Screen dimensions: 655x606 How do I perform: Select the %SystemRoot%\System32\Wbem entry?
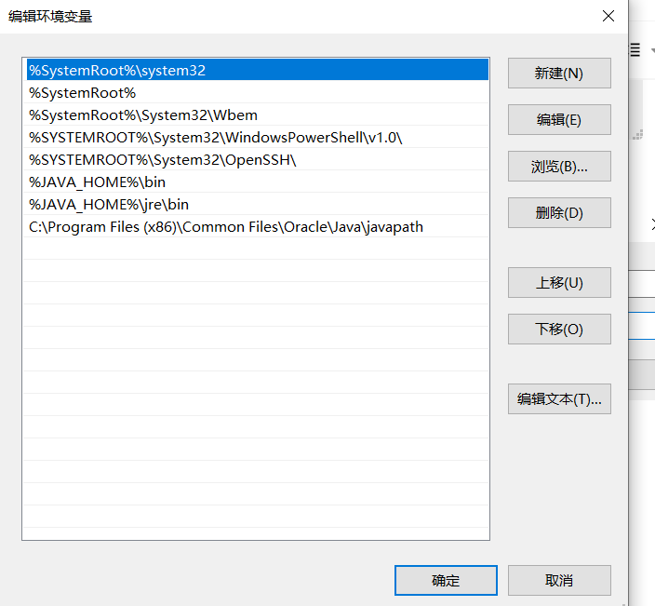click(258, 114)
